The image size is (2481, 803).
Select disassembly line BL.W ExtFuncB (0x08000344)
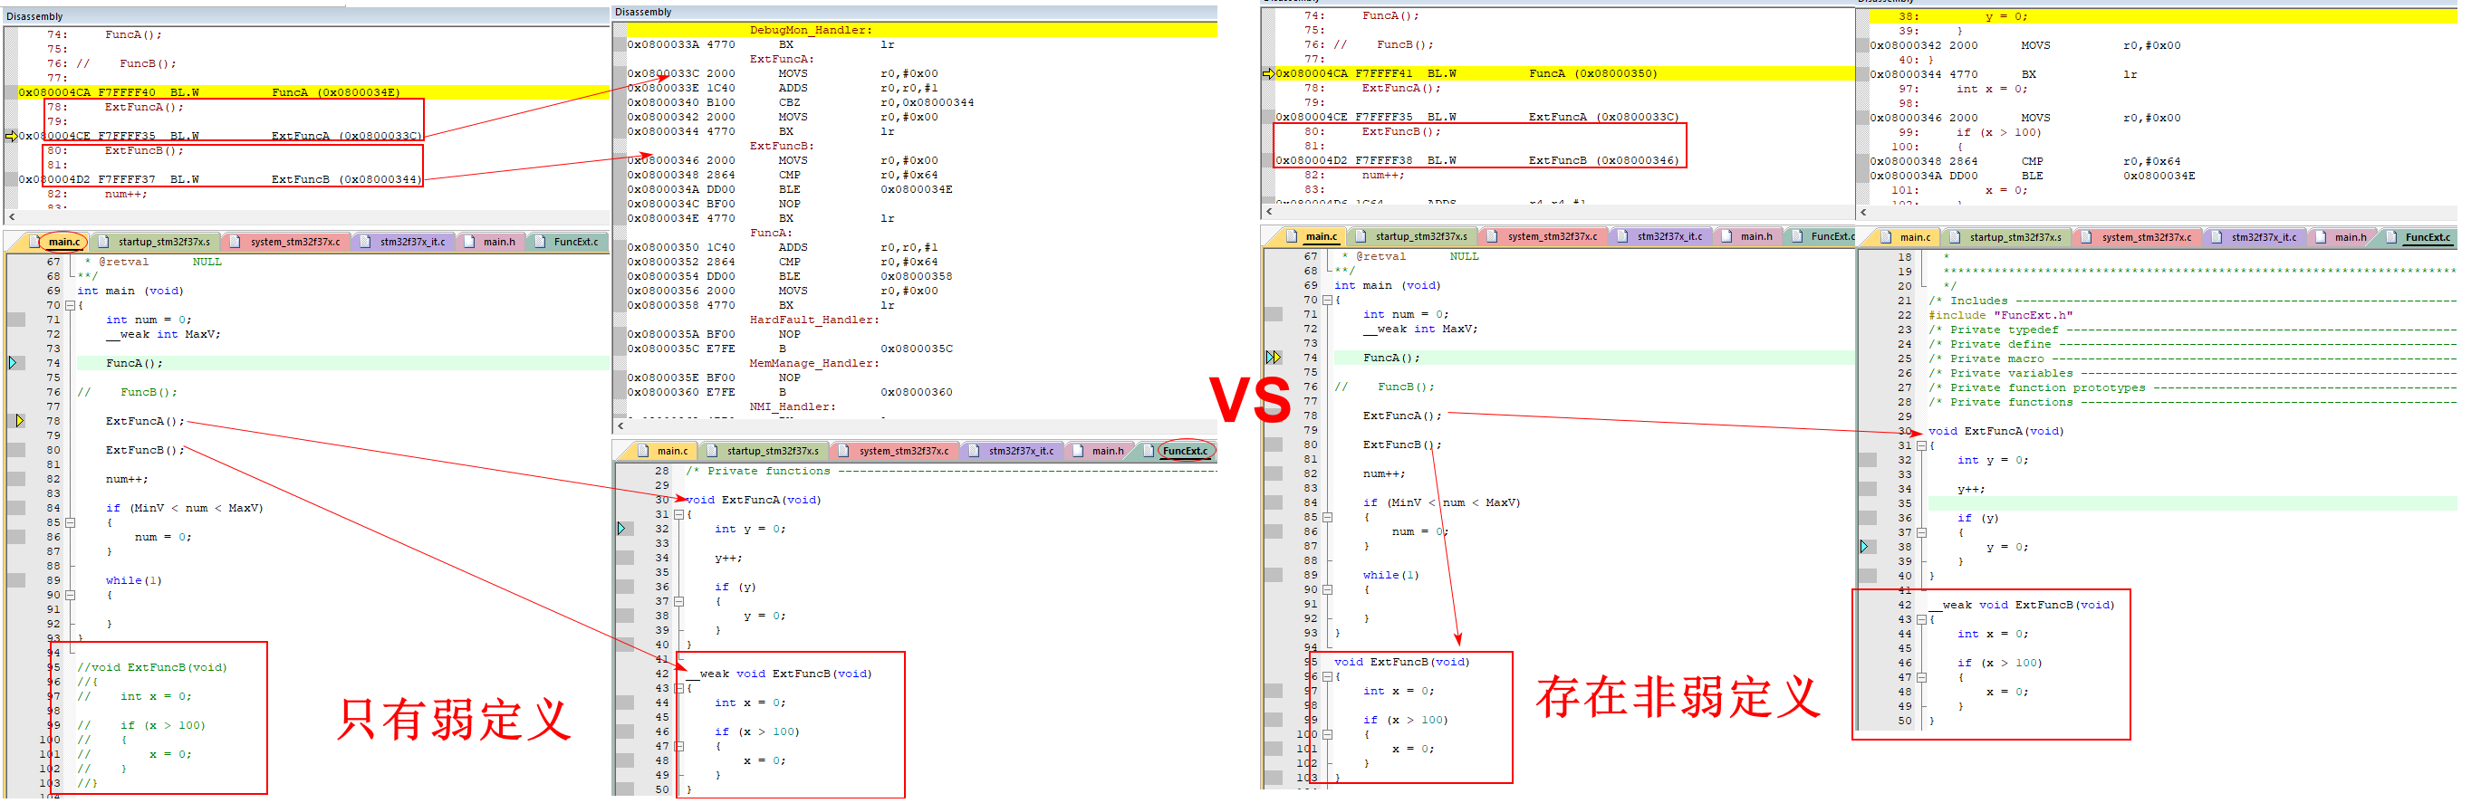pos(219,179)
